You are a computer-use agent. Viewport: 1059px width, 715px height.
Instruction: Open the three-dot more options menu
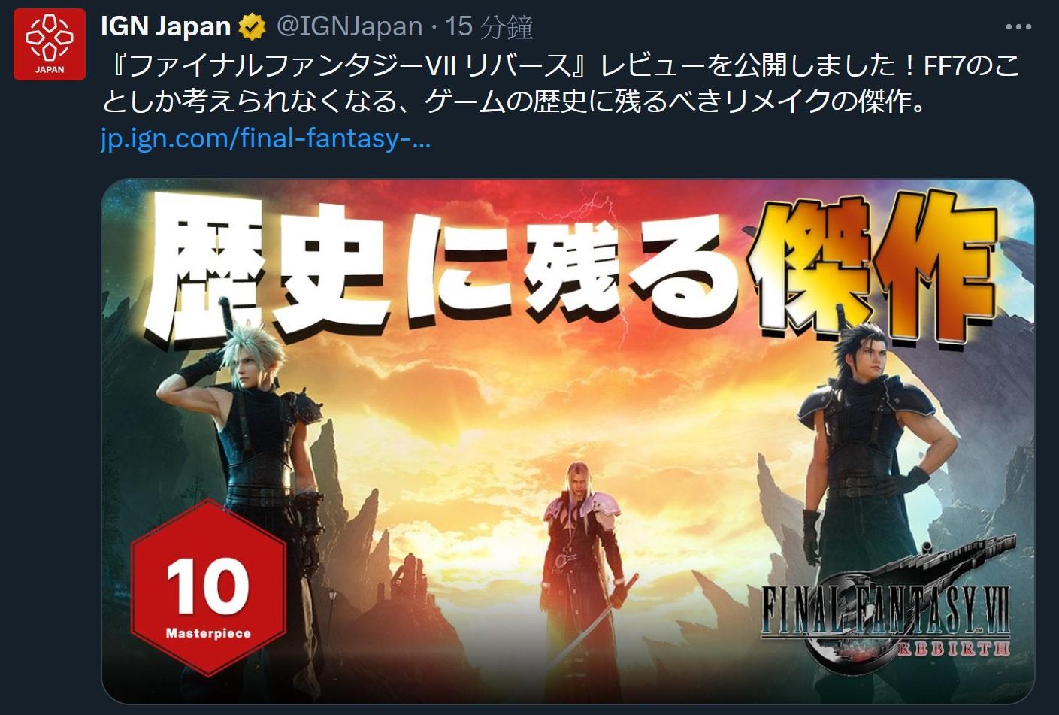[1018, 27]
